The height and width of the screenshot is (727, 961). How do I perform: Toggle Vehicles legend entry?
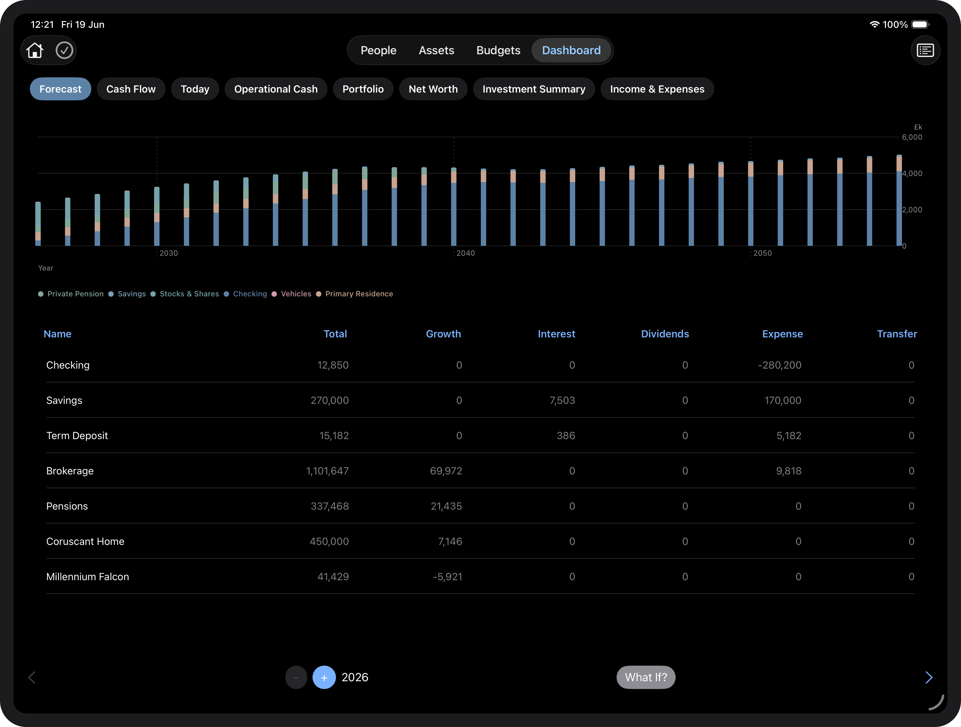(291, 294)
